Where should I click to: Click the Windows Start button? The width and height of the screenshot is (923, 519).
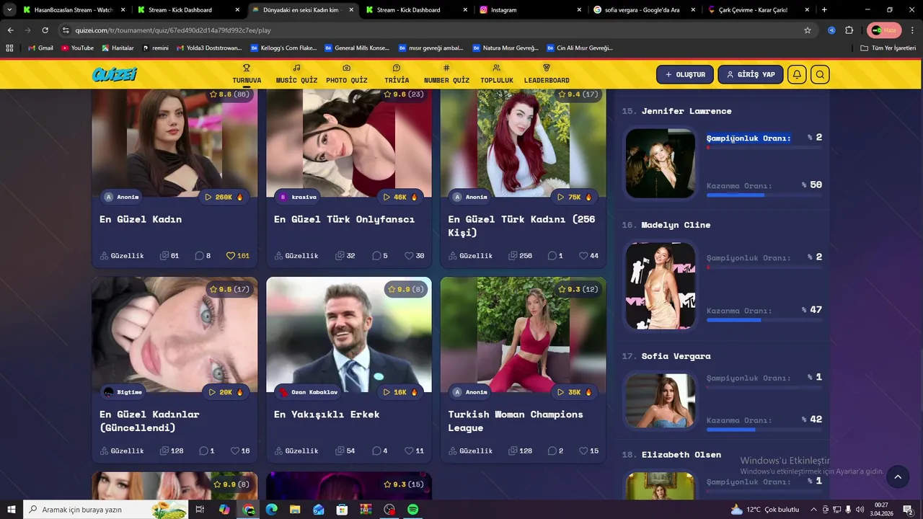tap(11, 510)
